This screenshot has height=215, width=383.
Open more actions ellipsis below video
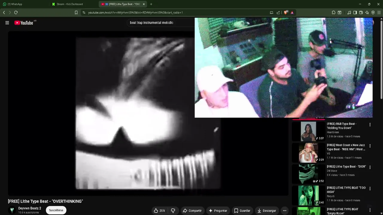click(x=285, y=211)
